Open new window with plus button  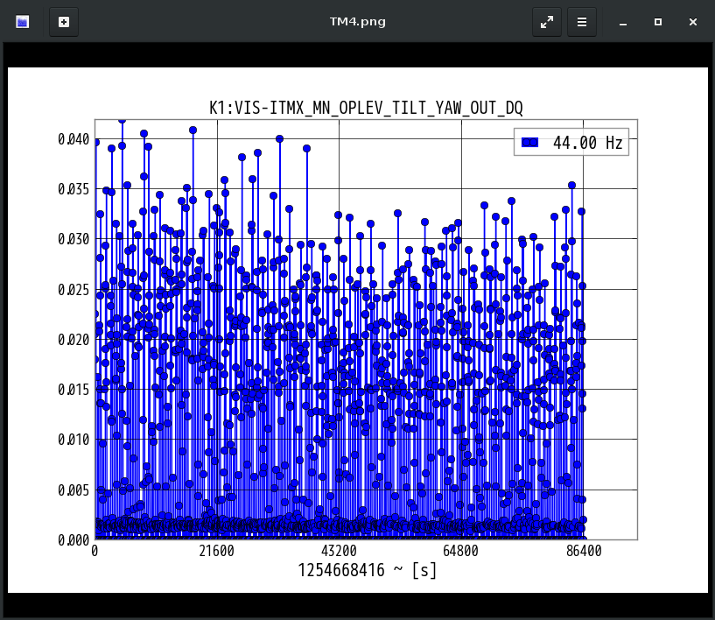(64, 21)
